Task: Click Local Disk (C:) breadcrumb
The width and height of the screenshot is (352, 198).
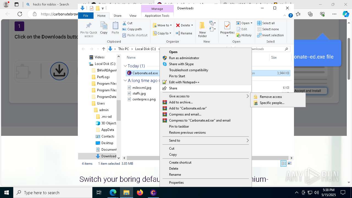Action: coord(145,49)
